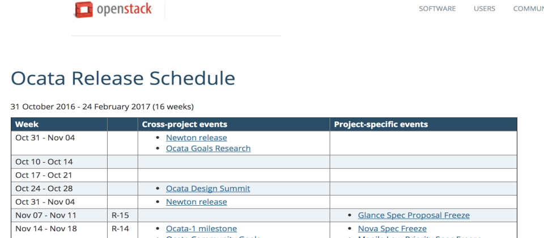Select the Nov 07 - Nov 11 cell

(59, 215)
